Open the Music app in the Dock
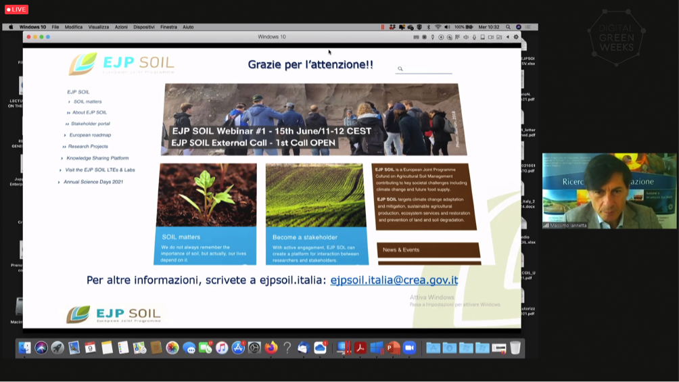 click(222, 348)
